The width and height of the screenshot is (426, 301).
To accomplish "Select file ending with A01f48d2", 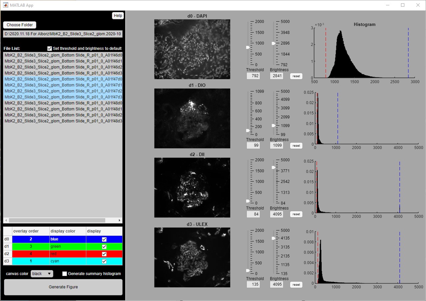I will tap(63, 115).
